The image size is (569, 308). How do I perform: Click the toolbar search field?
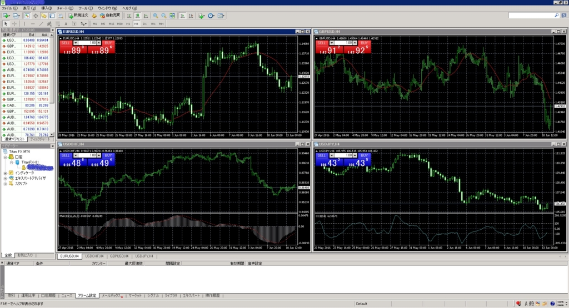tap(534, 16)
